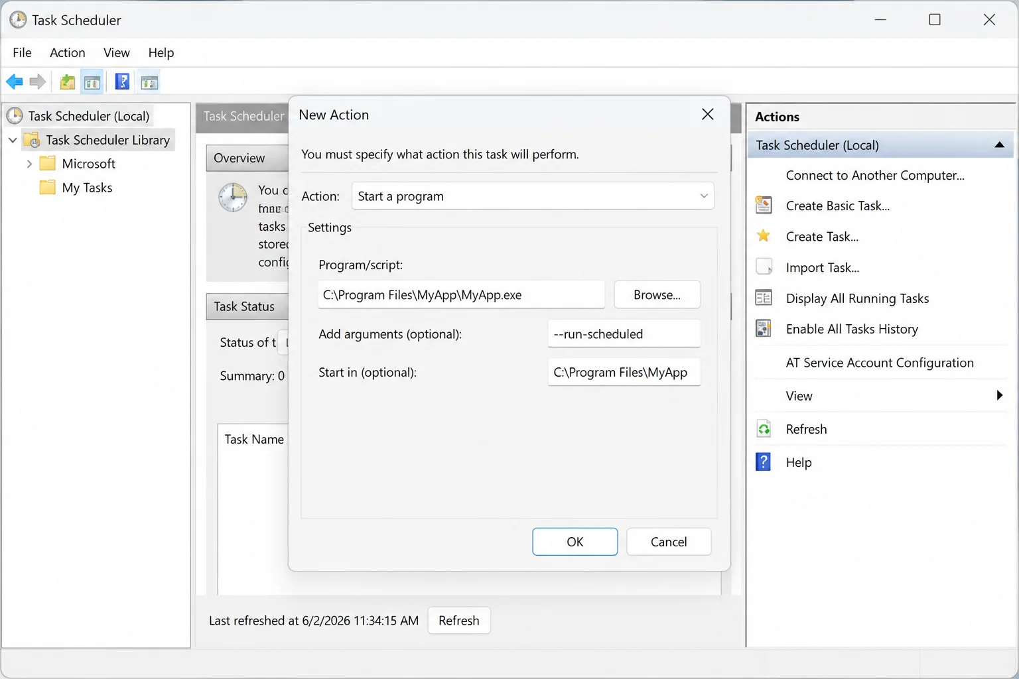Viewport: 1019px width, 679px height.
Task: Open the View menu in menu bar
Action: point(117,52)
